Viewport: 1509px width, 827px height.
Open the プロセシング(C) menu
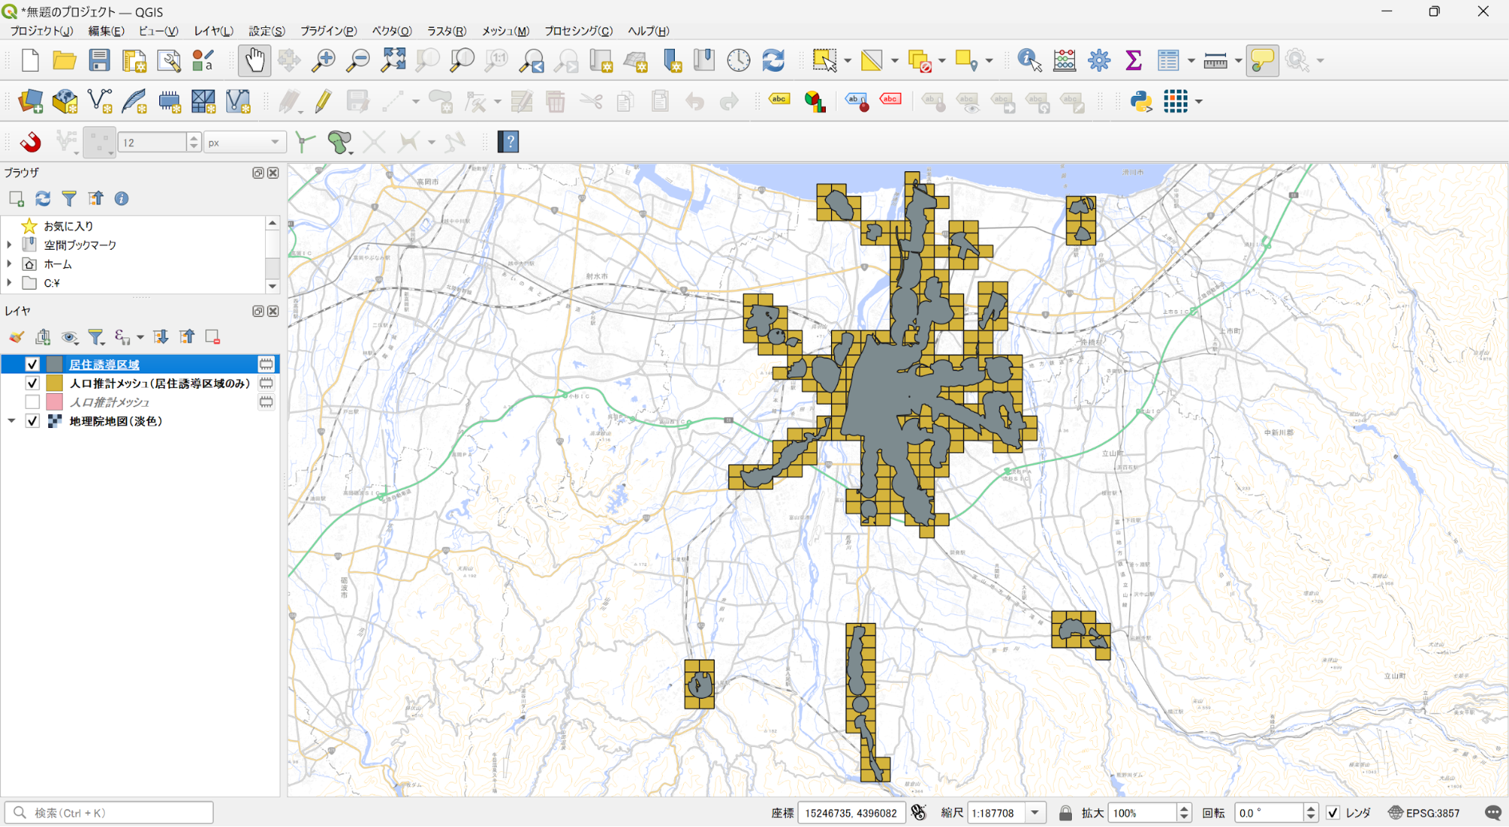tap(578, 31)
